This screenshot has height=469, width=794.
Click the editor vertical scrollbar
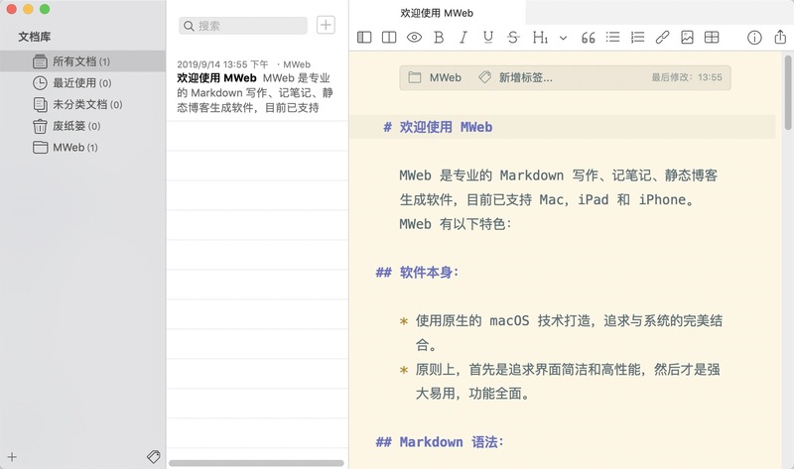point(788,92)
